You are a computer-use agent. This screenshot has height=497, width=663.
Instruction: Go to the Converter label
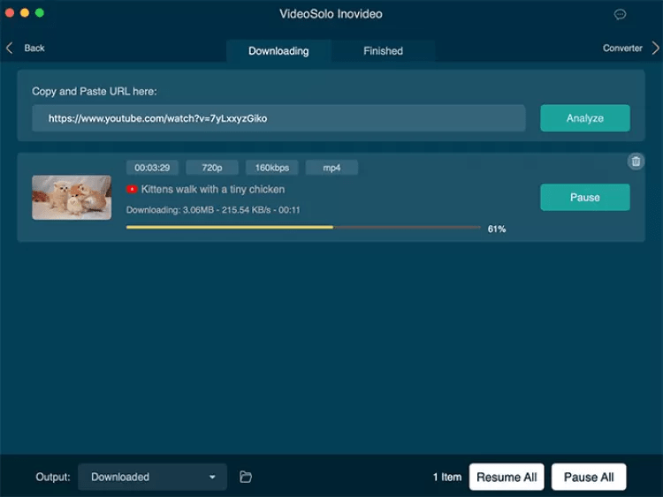tap(622, 49)
